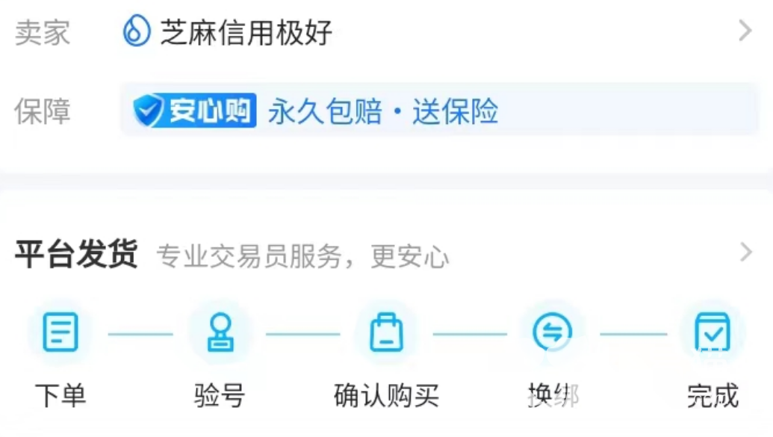The height and width of the screenshot is (437, 773).
Task: Select the 验号 stamp icon
Action: 220,332
